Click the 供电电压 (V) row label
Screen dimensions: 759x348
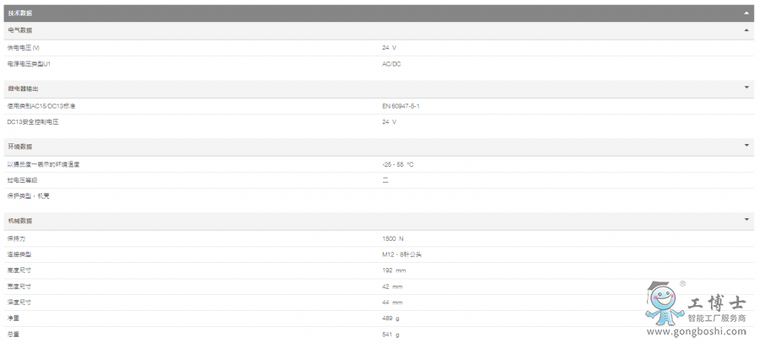(x=24, y=48)
